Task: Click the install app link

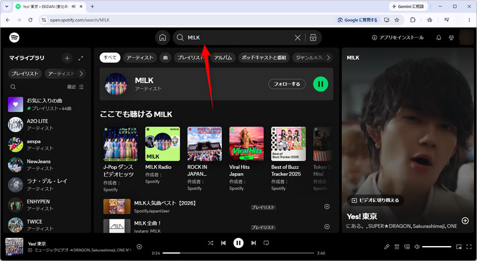Action: (x=398, y=37)
